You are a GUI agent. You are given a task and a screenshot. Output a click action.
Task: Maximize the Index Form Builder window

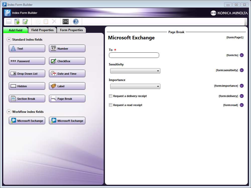[x=236, y=5]
